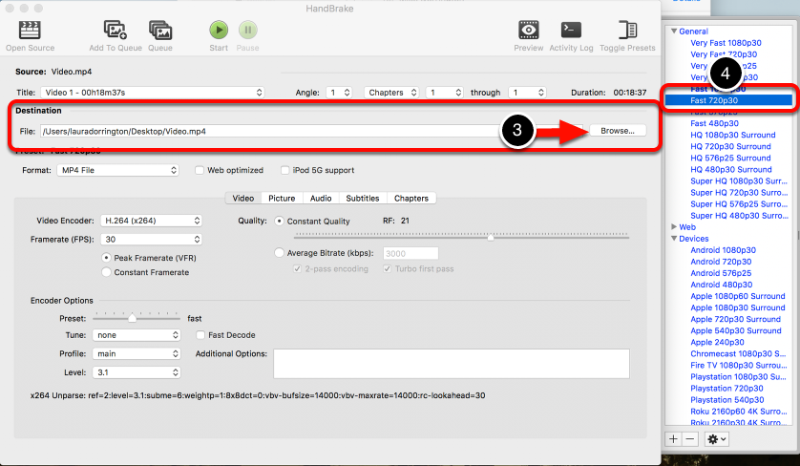
Task: Select the HQ 480p30 Surround preset
Action: pos(731,169)
